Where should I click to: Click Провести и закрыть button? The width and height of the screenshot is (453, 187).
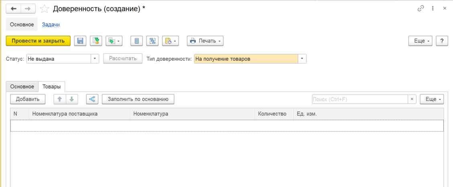pyautogui.click(x=38, y=41)
